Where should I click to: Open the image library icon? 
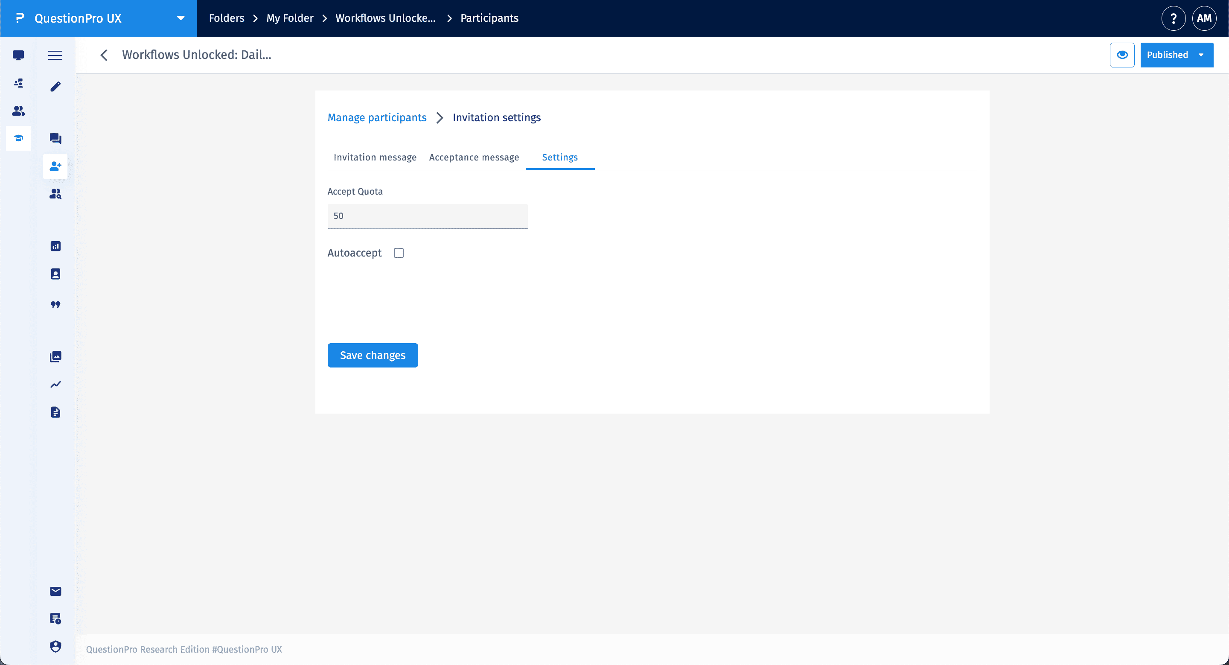[x=55, y=356]
